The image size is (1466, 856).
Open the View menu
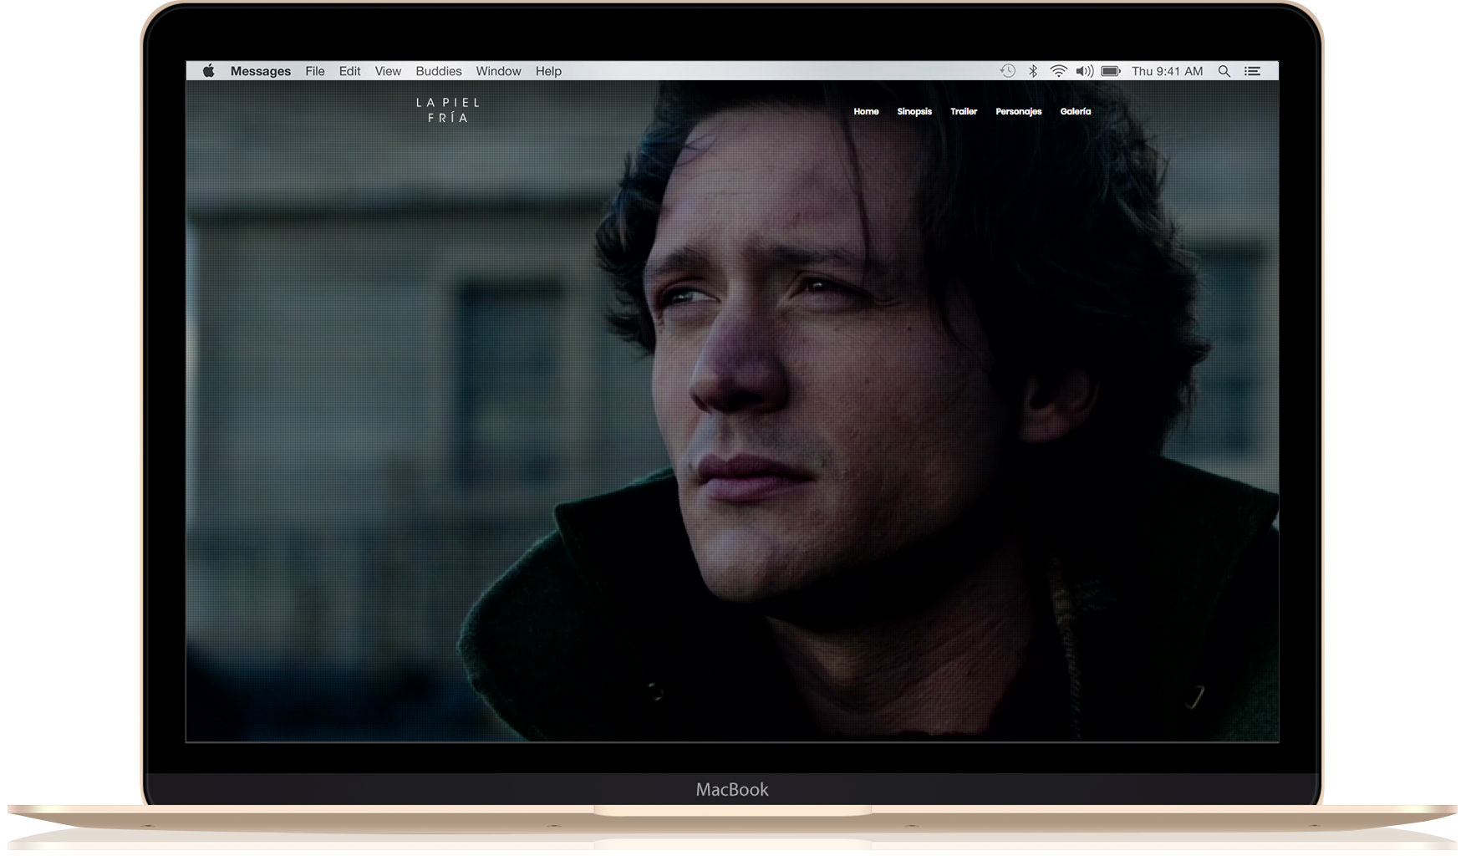pyautogui.click(x=388, y=71)
